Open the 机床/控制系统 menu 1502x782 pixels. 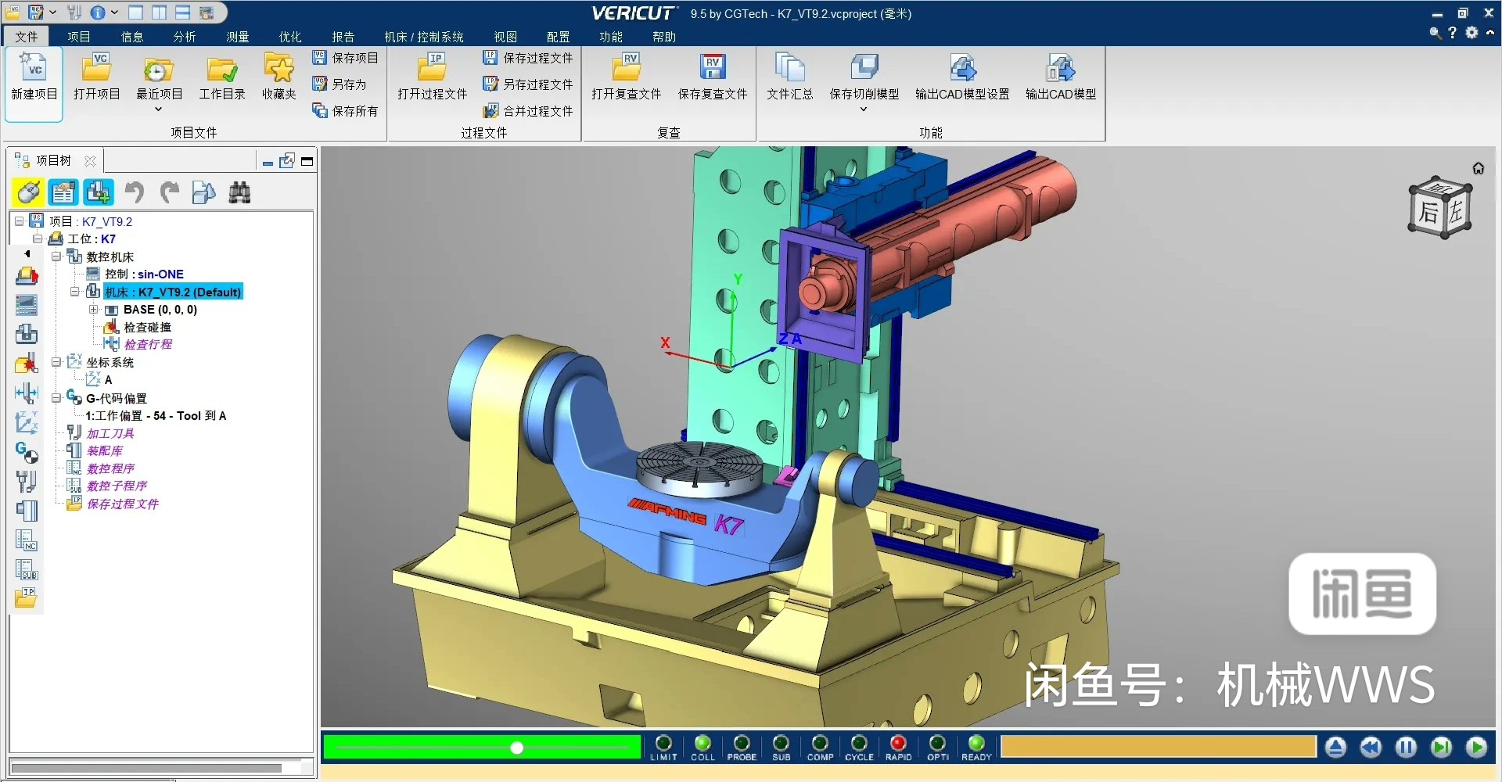pos(422,36)
